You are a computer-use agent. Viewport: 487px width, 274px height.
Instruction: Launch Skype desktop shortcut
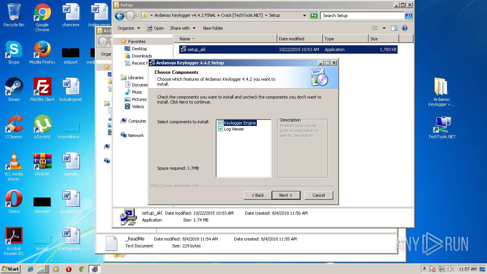pyautogui.click(x=14, y=53)
